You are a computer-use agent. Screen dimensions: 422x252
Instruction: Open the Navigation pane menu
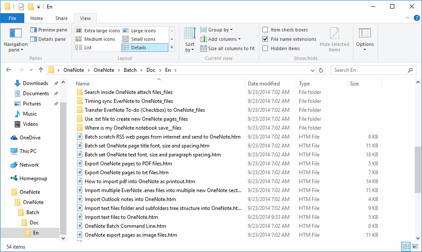pos(16,40)
